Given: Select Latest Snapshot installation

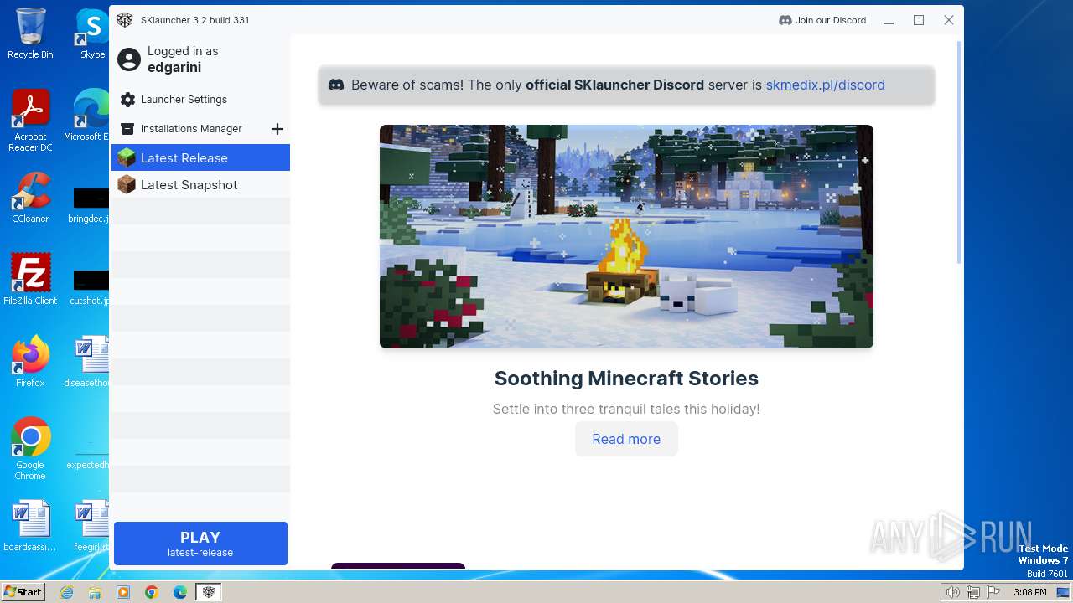Looking at the screenshot, I should [200, 185].
